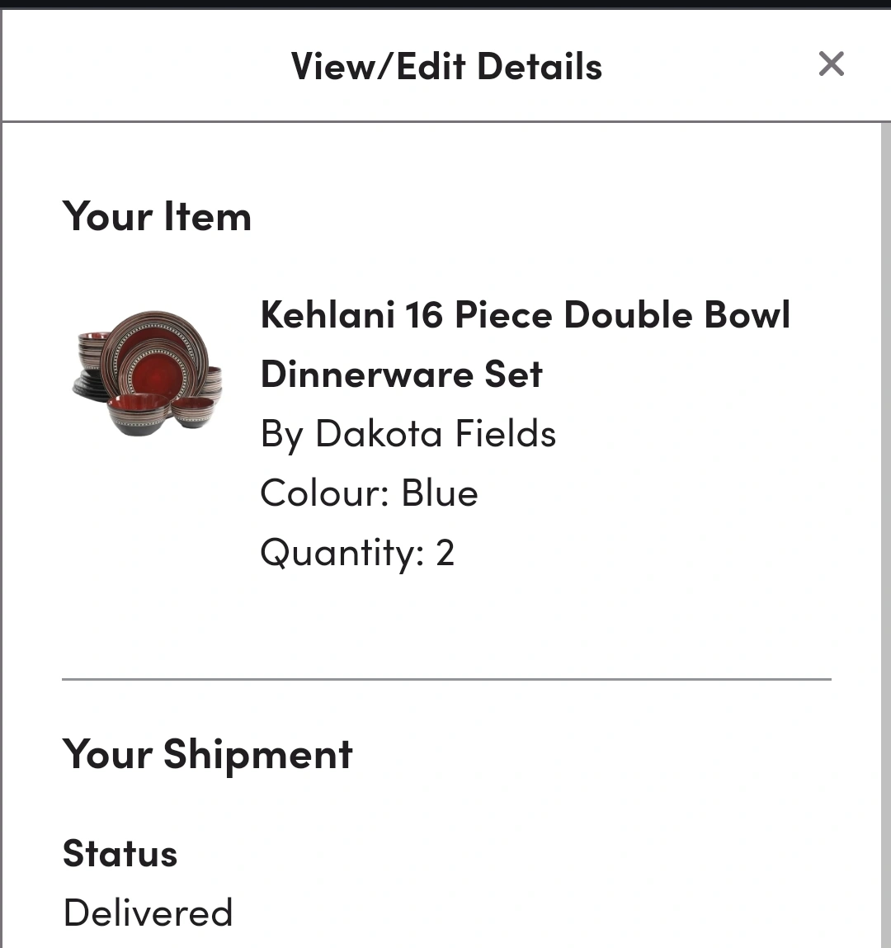891x948 pixels.
Task: Click the Kehlani 16 Piece Double Bowl title
Action: pos(525,315)
